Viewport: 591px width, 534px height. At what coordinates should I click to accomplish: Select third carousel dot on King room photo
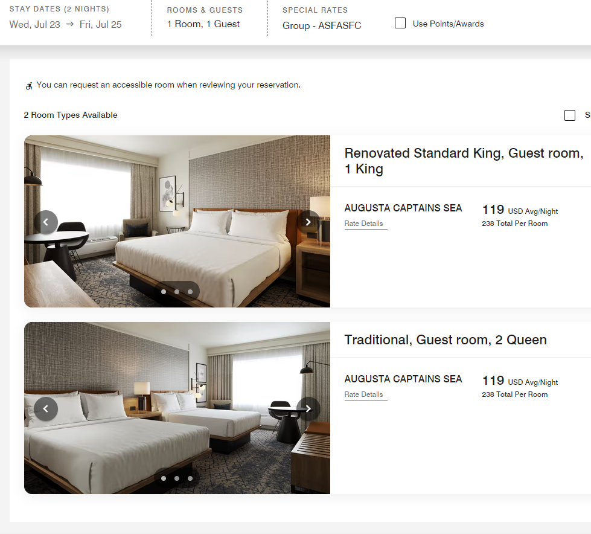pos(190,292)
